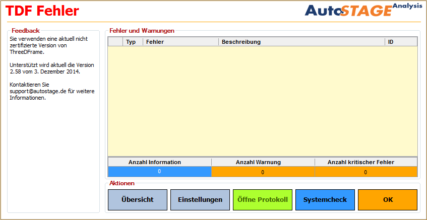Screen dimensions: 427x220
Task: Click the blank first column header
Action: point(115,42)
